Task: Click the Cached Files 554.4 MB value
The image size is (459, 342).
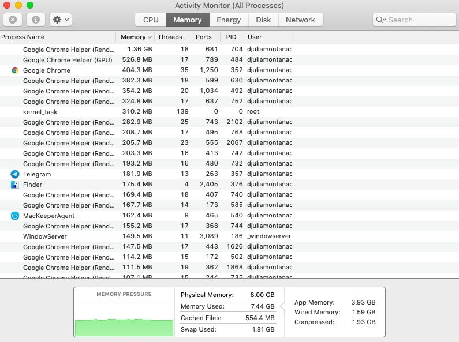Action: [x=260, y=318]
